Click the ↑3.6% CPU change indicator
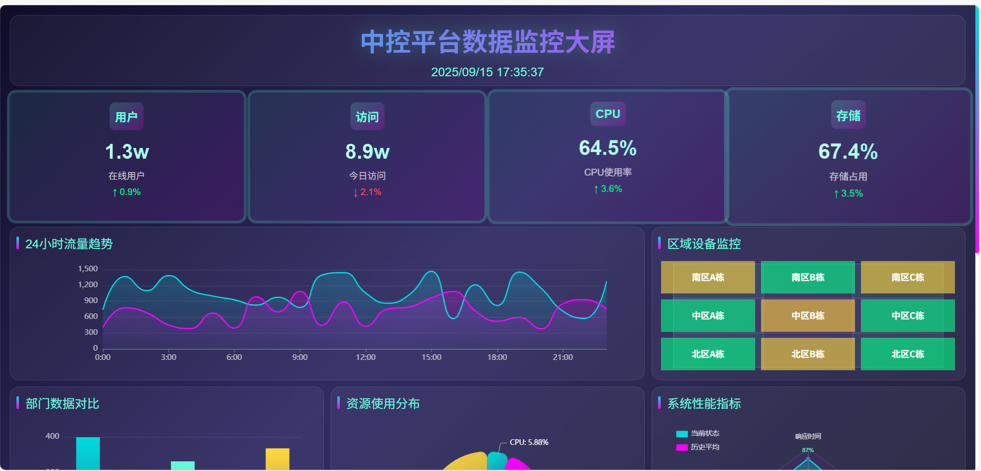The height and width of the screenshot is (471, 981). [x=608, y=189]
